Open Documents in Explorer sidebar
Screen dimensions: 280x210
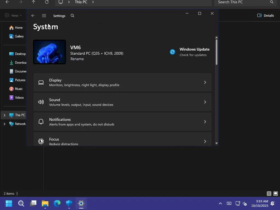coord(17,71)
